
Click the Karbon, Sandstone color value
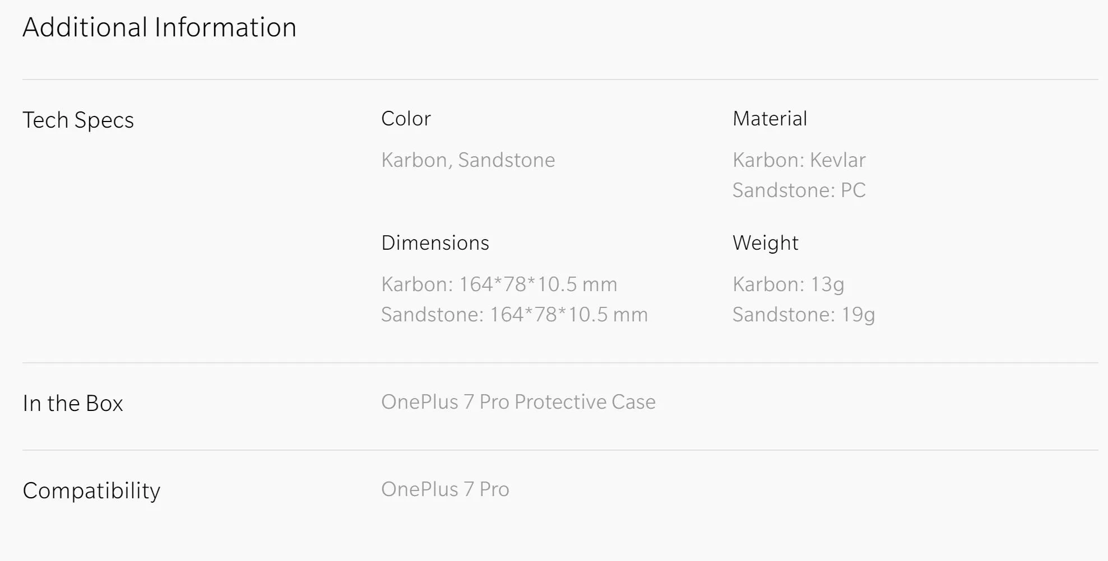coord(468,160)
